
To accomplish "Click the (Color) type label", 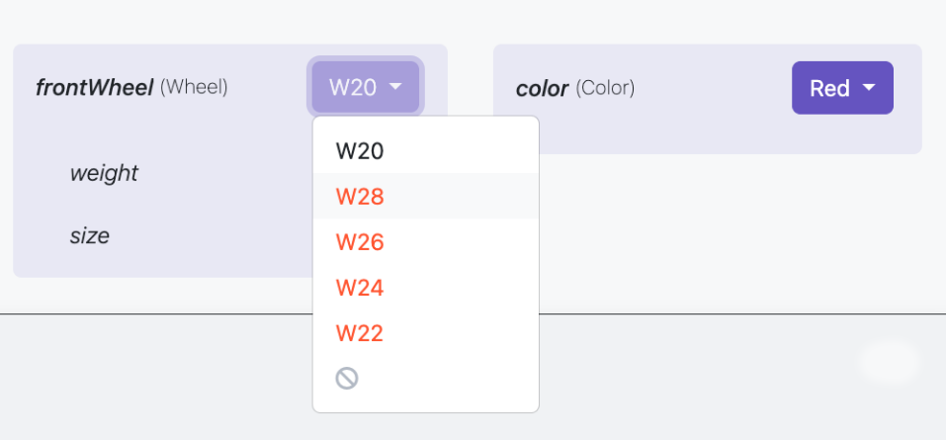I will click(x=605, y=89).
